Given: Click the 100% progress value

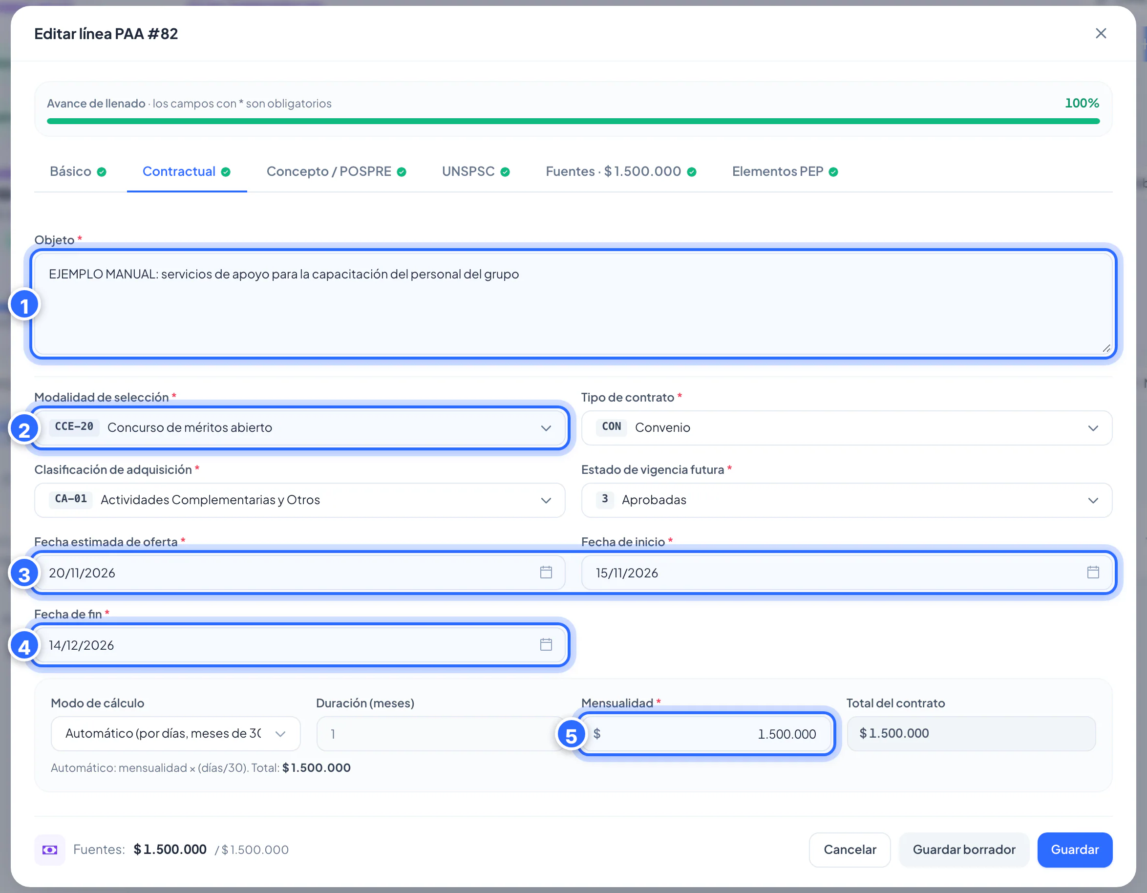Looking at the screenshot, I should coord(1082,103).
